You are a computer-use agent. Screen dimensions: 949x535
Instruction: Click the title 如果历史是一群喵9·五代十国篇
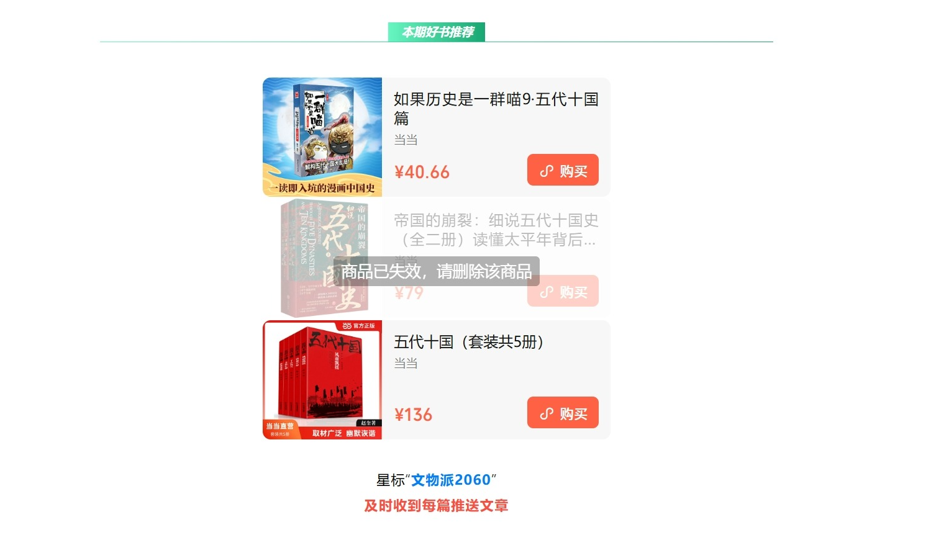(x=496, y=109)
